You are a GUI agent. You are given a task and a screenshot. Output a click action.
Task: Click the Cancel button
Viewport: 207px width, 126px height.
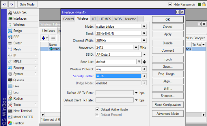pos(168,27)
